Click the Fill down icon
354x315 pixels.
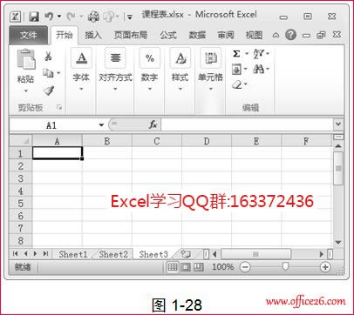[236, 69]
